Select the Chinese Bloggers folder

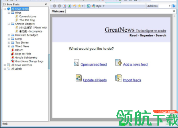[25, 24]
